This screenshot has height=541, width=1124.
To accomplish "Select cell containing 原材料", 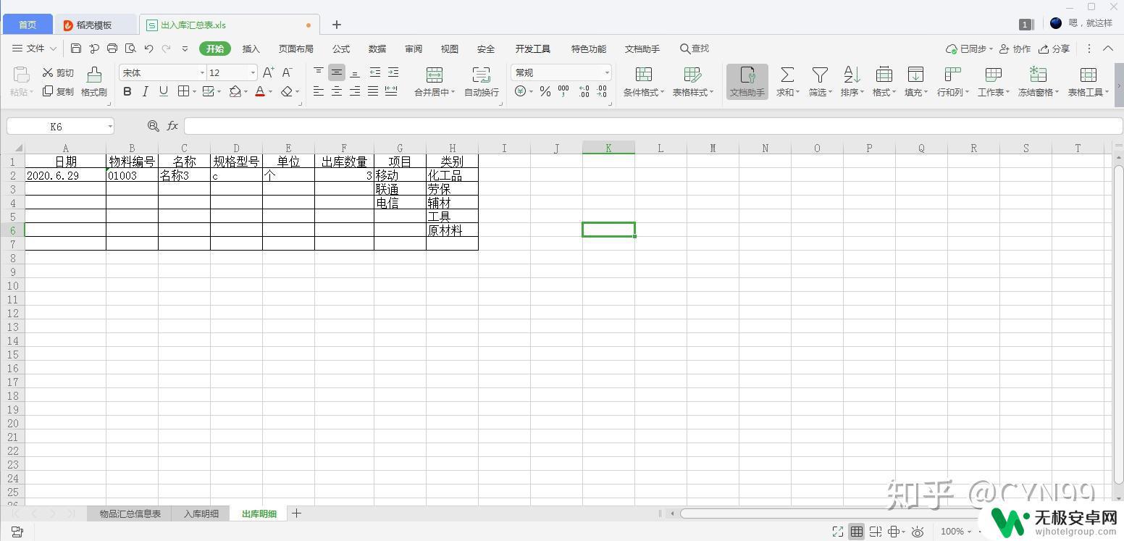I will pyautogui.click(x=452, y=230).
